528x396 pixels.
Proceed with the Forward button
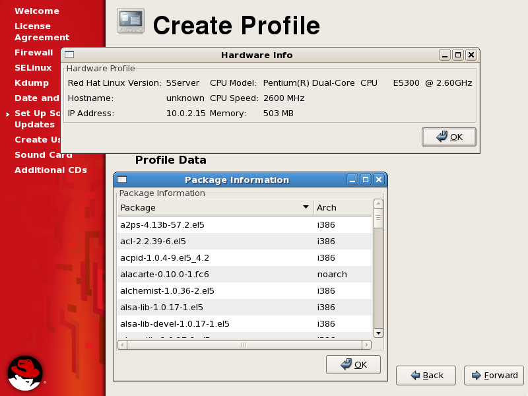point(494,375)
